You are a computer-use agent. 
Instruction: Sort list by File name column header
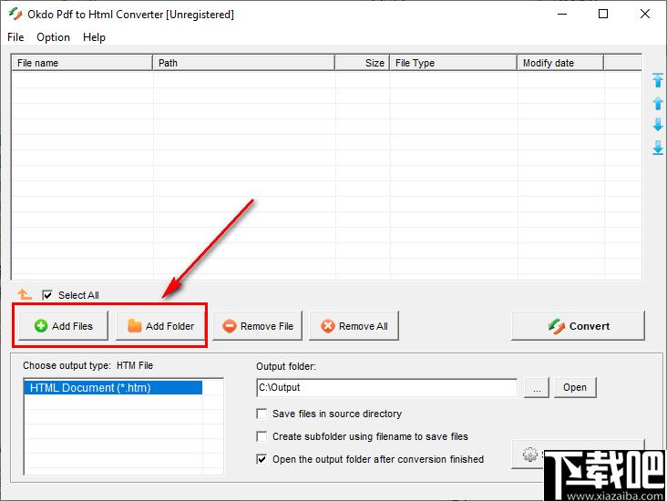[82, 63]
